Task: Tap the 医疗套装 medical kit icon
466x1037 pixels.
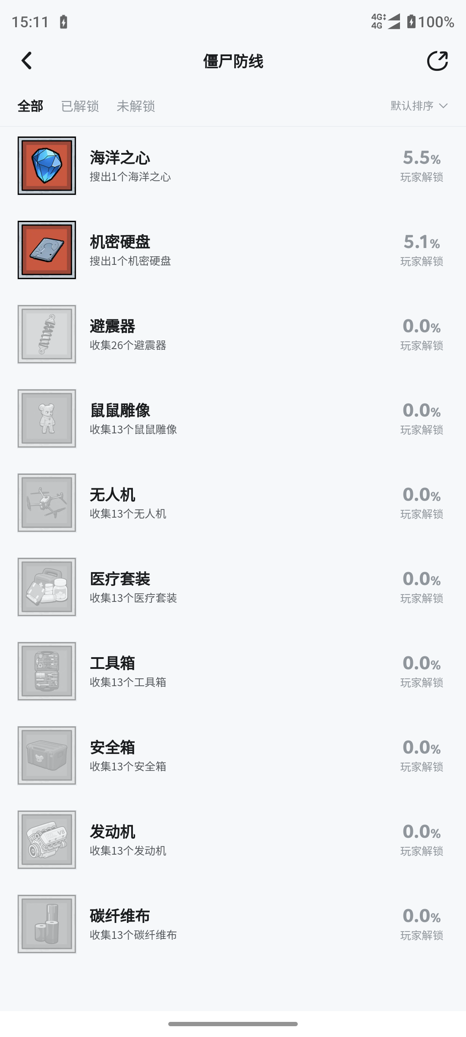Action: pyautogui.click(x=47, y=587)
